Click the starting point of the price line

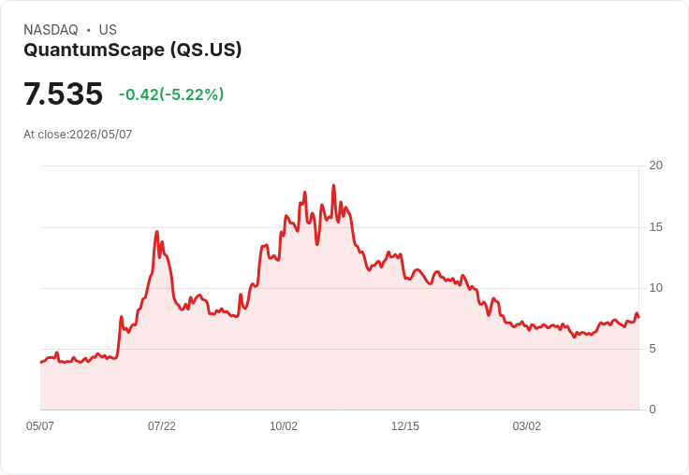tap(41, 362)
